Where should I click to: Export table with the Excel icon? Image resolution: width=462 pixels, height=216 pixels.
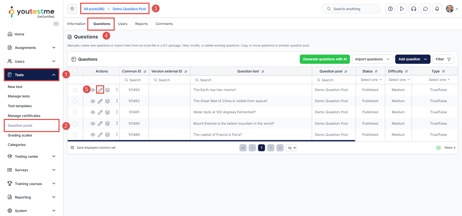coord(438,148)
